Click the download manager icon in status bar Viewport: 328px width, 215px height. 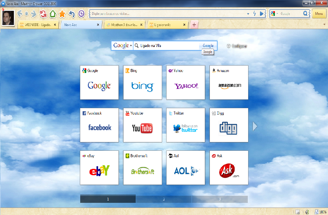click(x=298, y=212)
